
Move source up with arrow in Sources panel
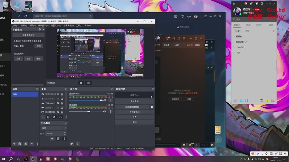pos(60,117)
